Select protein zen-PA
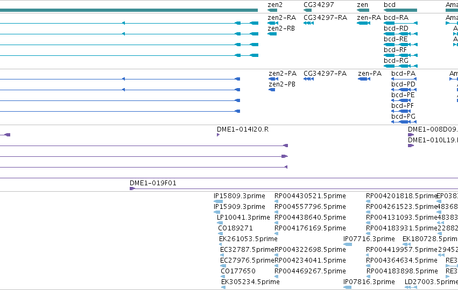This screenshot has height=290, width=458. tap(370, 74)
